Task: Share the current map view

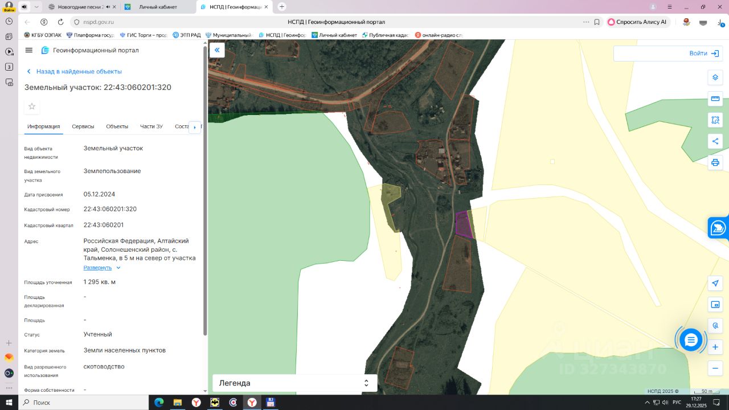Action: [715, 141]
